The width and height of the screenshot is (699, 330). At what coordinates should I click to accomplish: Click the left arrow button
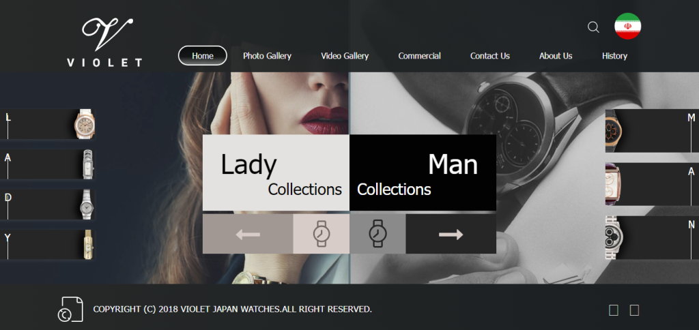tap(248, 234)
